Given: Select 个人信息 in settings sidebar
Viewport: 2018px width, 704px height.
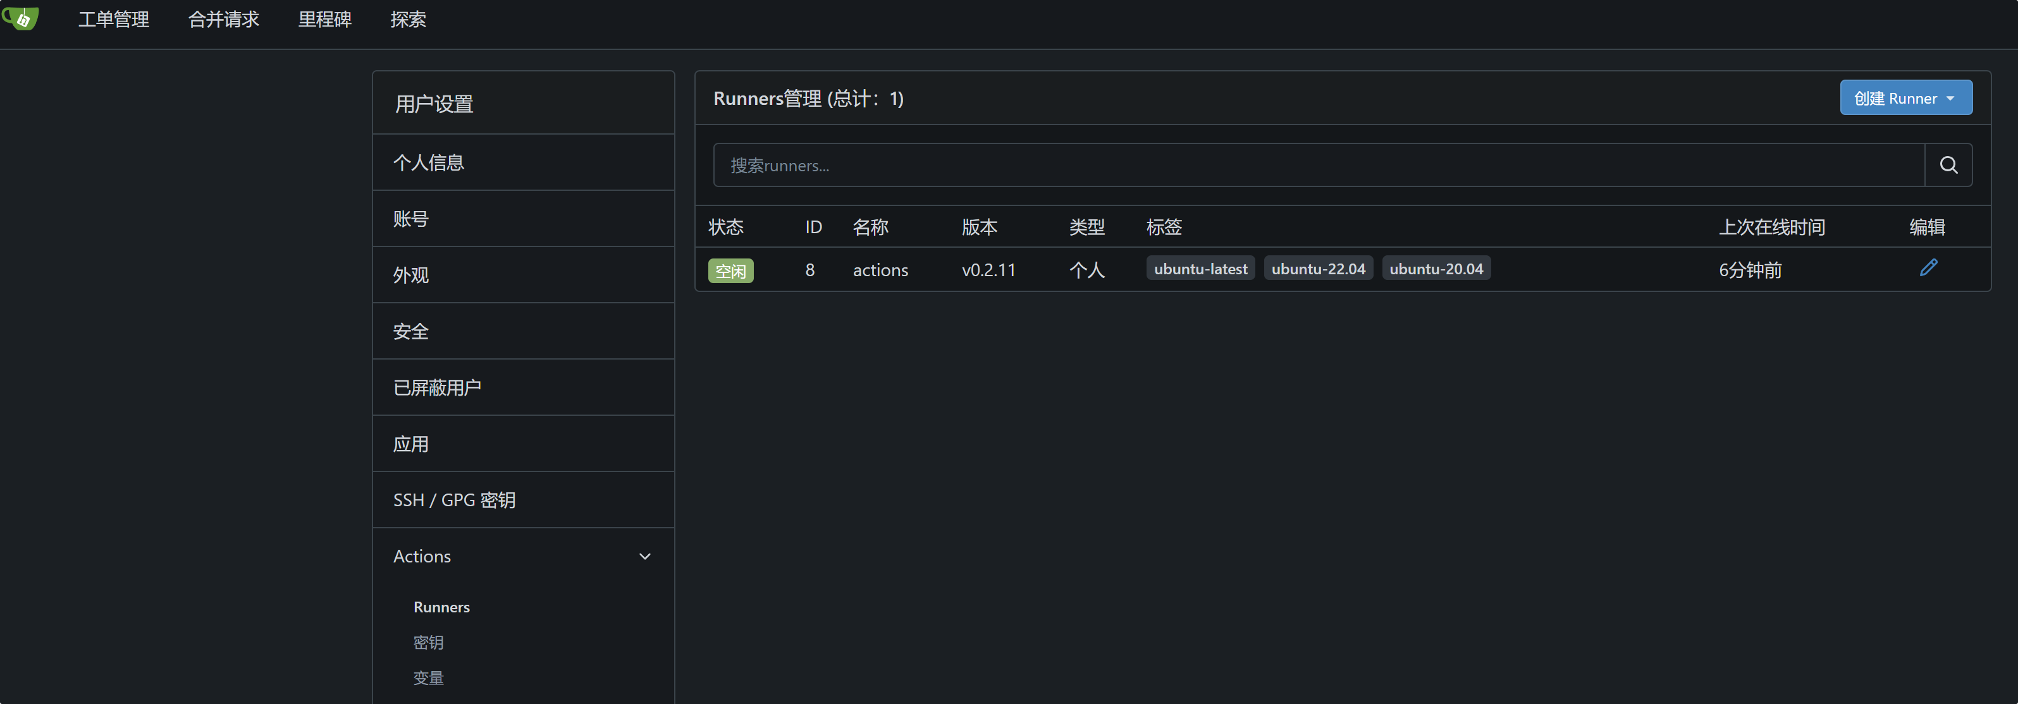Looking at the screenshot, I should click(x=429, y=163).
